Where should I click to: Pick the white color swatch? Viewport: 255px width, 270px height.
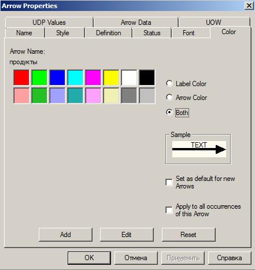tap(129, 77)
